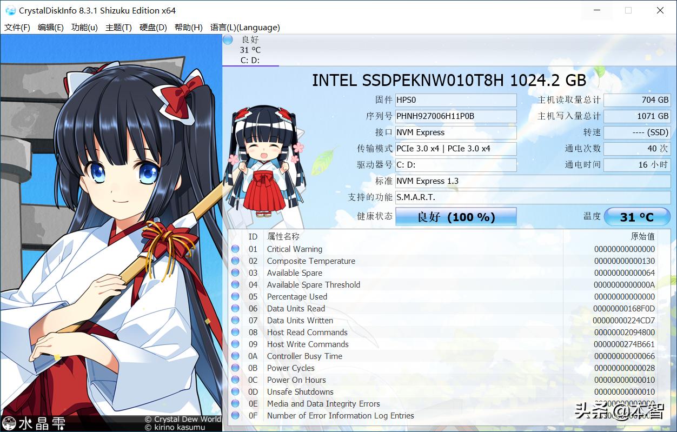Screen dimensions: 677x432
Task: Click the power on count 40 次
Action: 637,149
